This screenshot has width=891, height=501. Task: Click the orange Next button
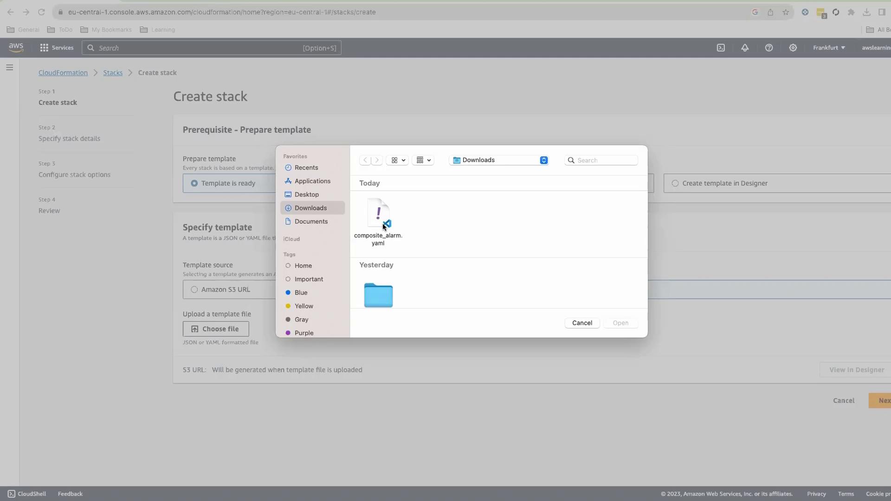point(880,401)
